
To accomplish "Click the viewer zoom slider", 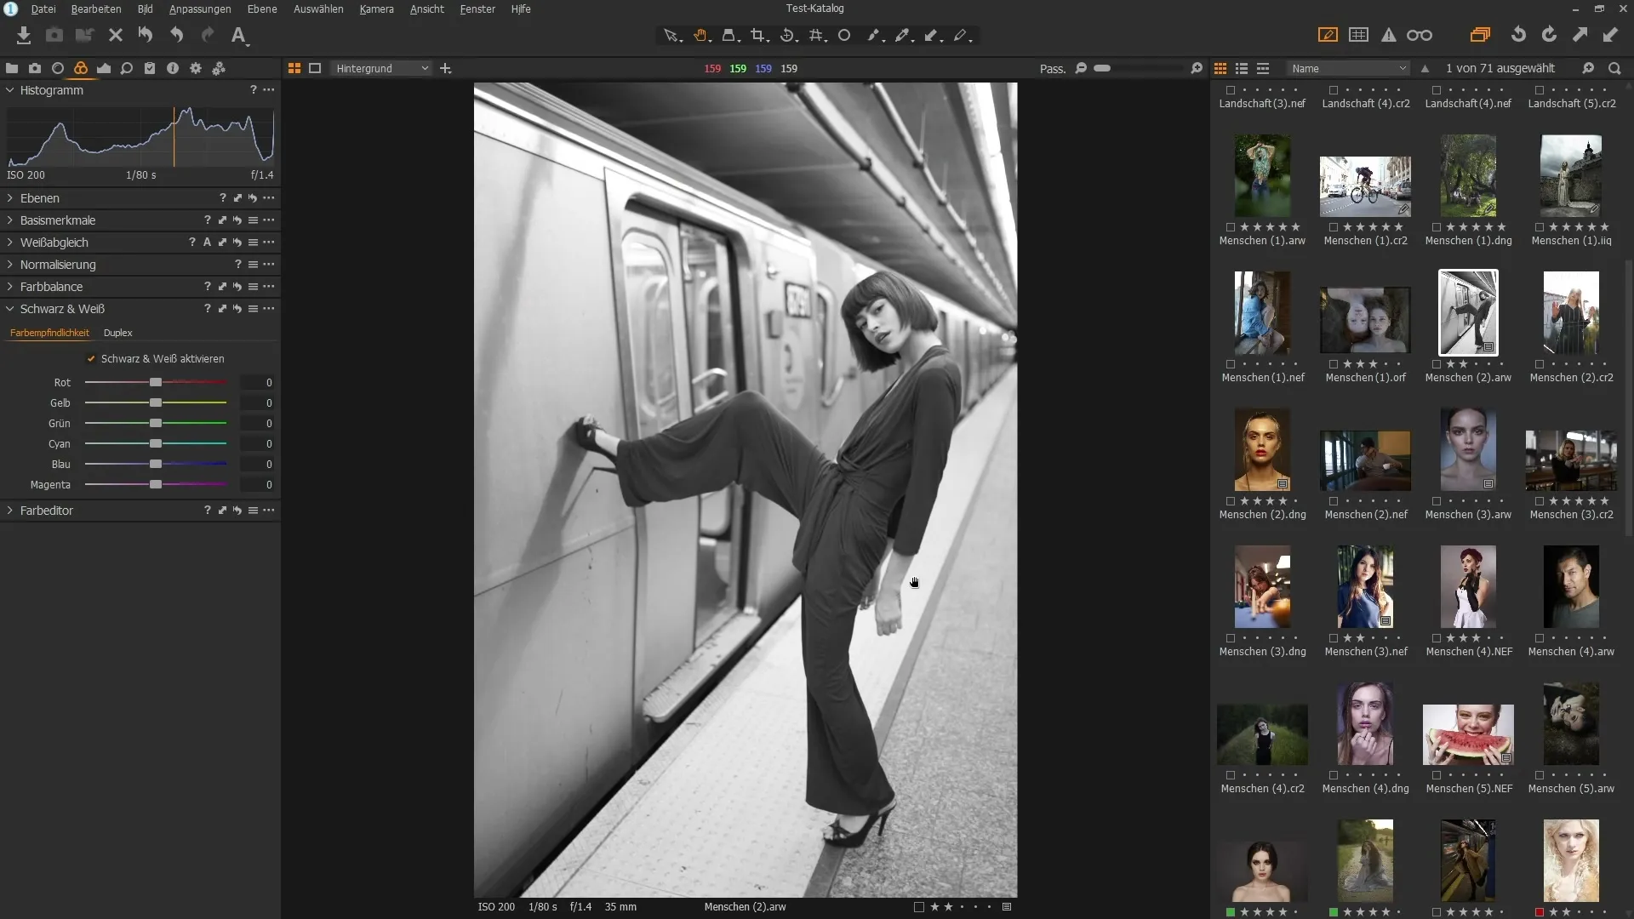I will [1138, 68].
